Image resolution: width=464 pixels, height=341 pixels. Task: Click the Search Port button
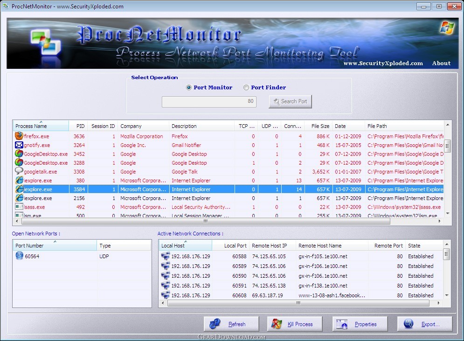290,101
